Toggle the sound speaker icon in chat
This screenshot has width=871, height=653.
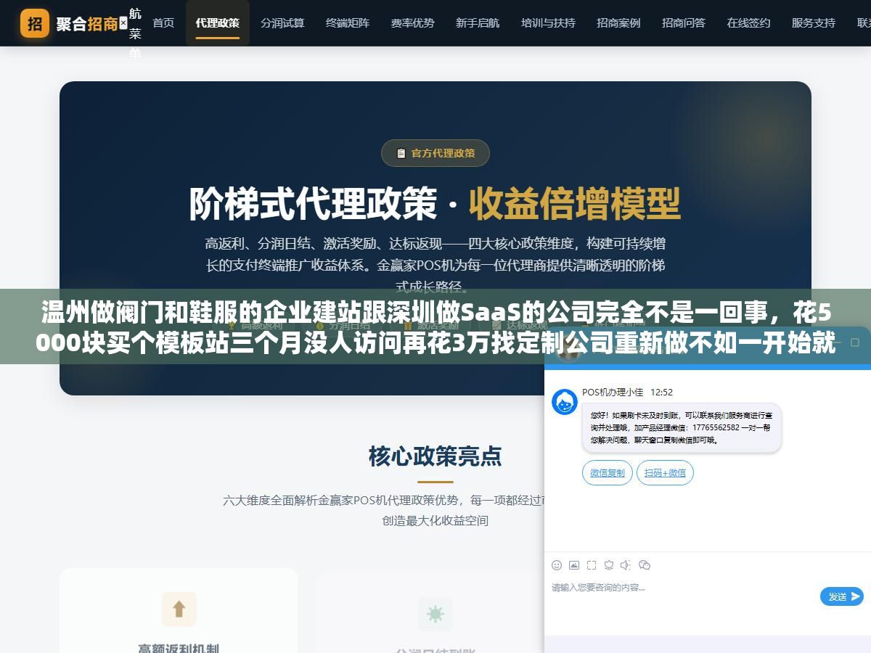click(x=626, y=565)
